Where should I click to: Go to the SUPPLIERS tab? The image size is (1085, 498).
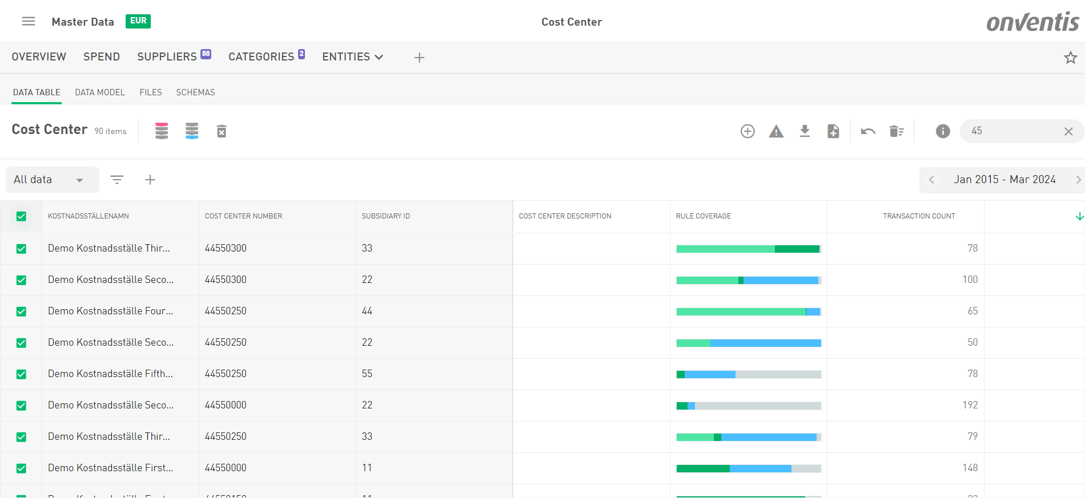click(167, 57)
